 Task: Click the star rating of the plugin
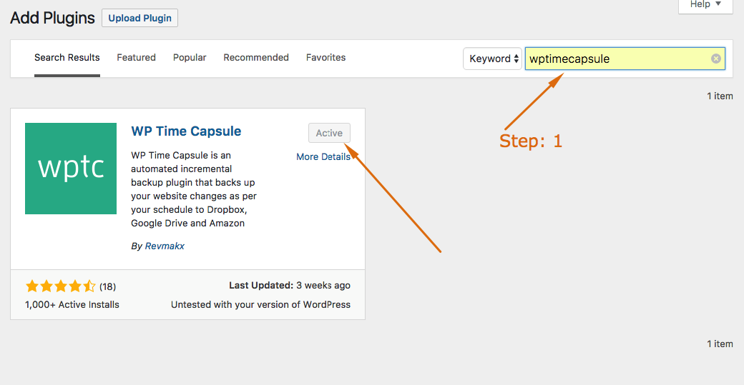pos(60,286)
